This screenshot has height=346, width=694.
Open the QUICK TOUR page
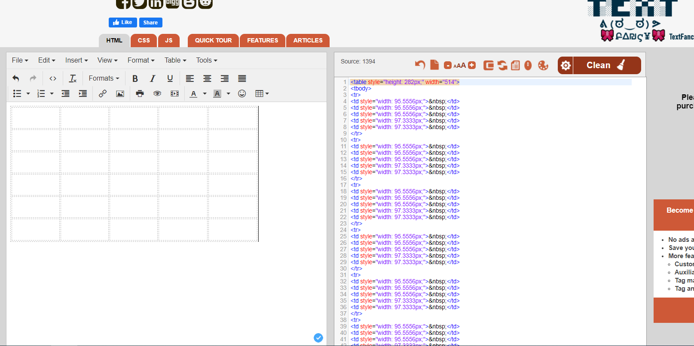coord(213,40)
